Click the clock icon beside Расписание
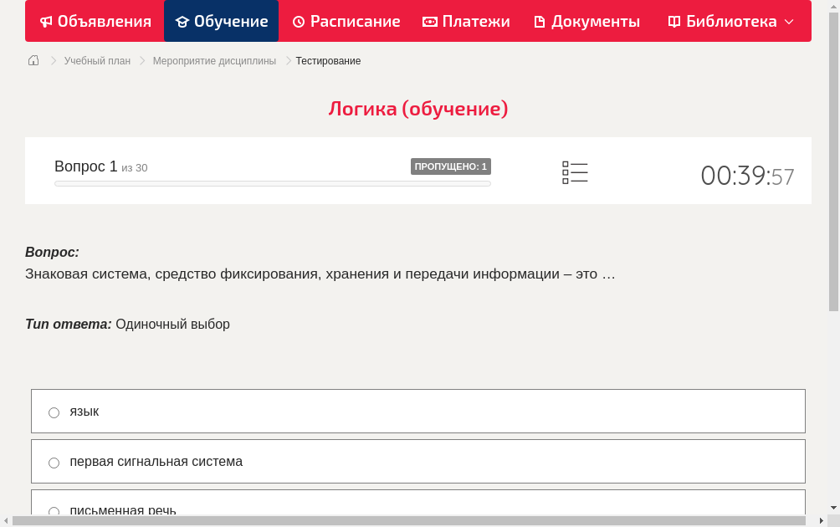Viewport: 840px width, 527px height. (x=298, y=21)
